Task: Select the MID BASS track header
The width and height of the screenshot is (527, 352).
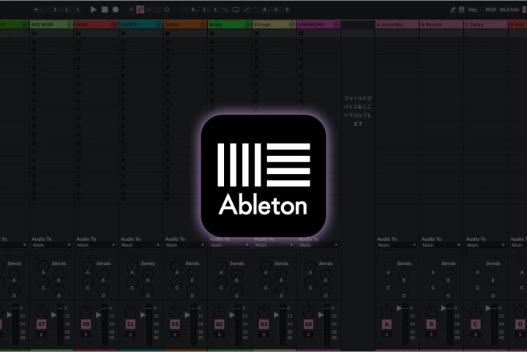Action: point(52,25)
